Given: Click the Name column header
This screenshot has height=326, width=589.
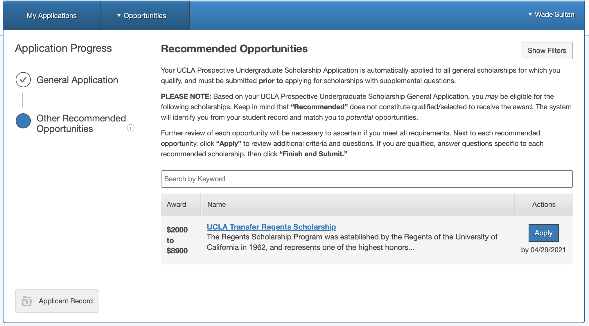Looking at the screenshot, I should [x=217, y=205].
